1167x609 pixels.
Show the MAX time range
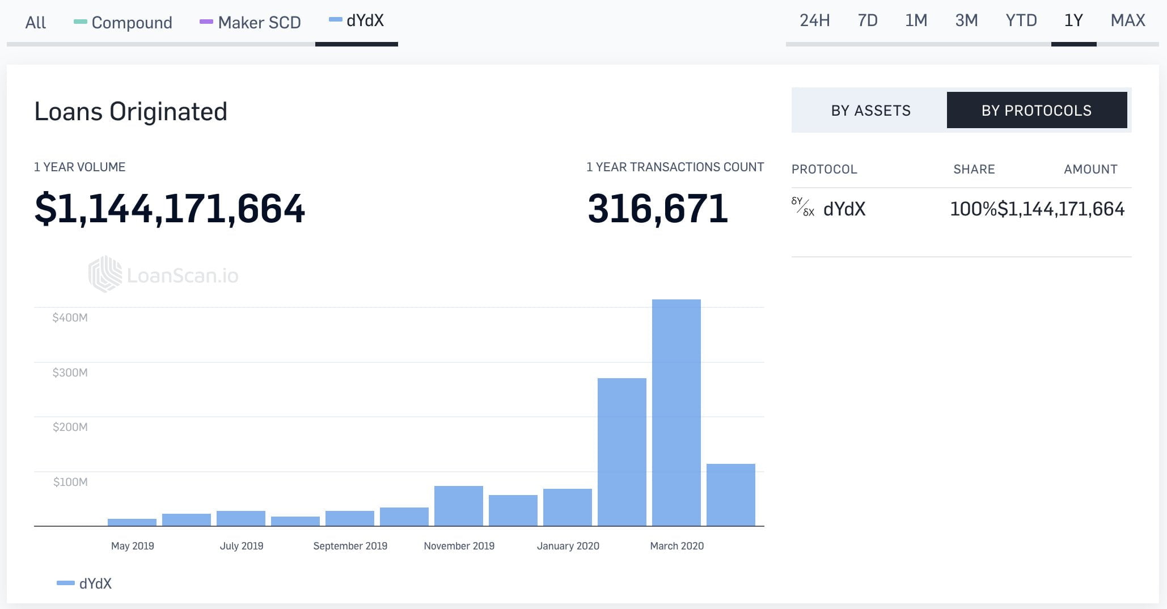[x=1127, y=21]
